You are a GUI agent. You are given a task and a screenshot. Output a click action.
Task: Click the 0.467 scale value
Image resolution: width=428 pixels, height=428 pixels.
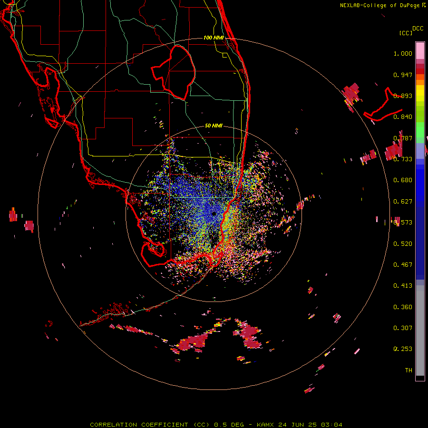[x=403, y=265]
